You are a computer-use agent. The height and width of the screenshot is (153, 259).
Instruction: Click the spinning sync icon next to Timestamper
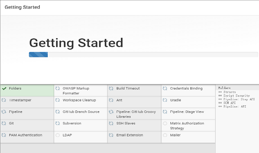tap(4, 100)
